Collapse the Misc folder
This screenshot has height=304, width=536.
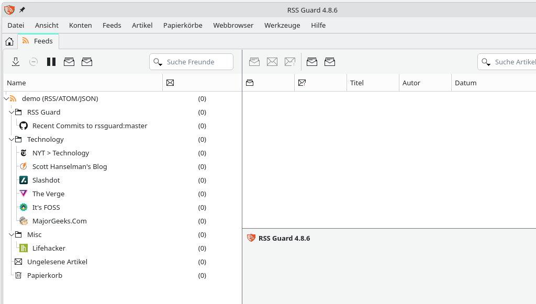[12, 234]
